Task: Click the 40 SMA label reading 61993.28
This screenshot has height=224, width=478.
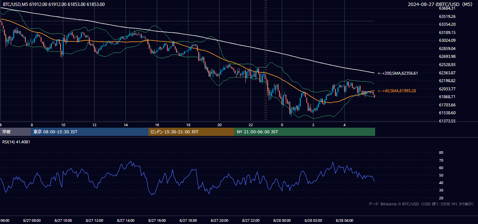Action: (397, 91)
